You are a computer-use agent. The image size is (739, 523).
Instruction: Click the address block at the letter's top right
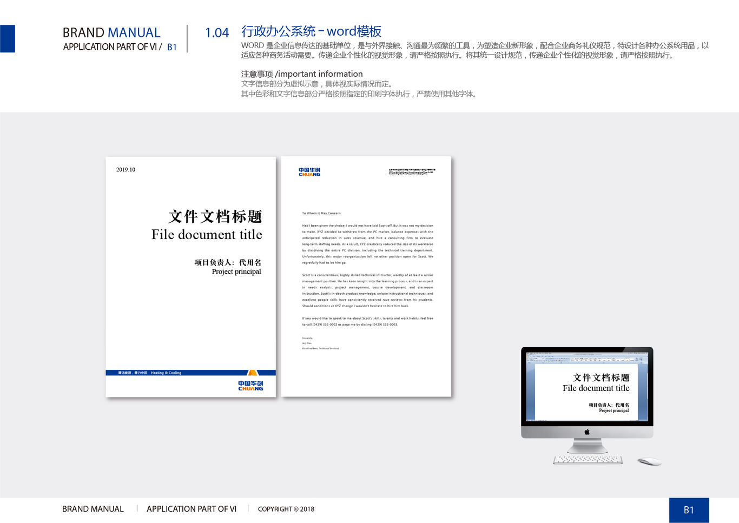[x=412, y=171]
